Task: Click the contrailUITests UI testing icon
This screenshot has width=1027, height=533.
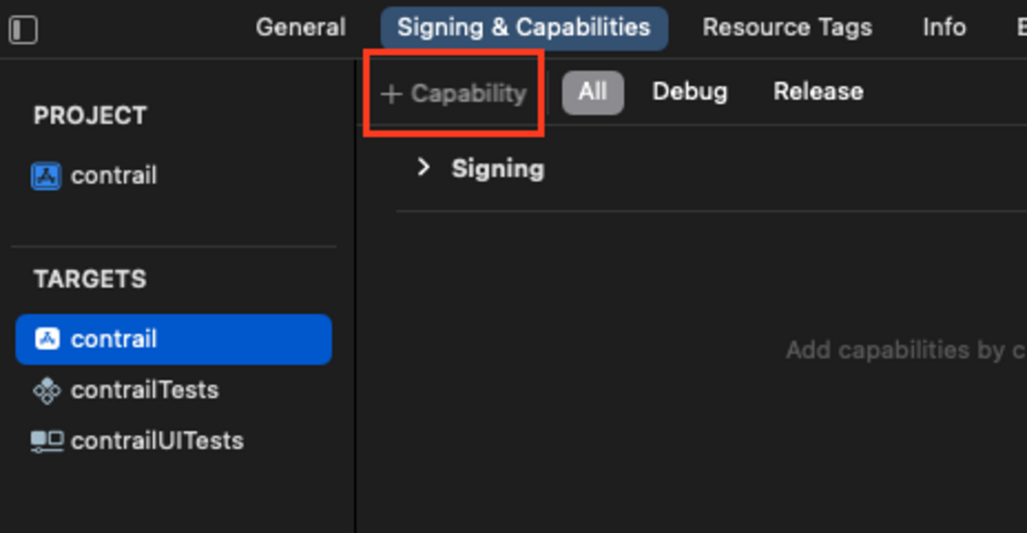Action: pos(47,441)
